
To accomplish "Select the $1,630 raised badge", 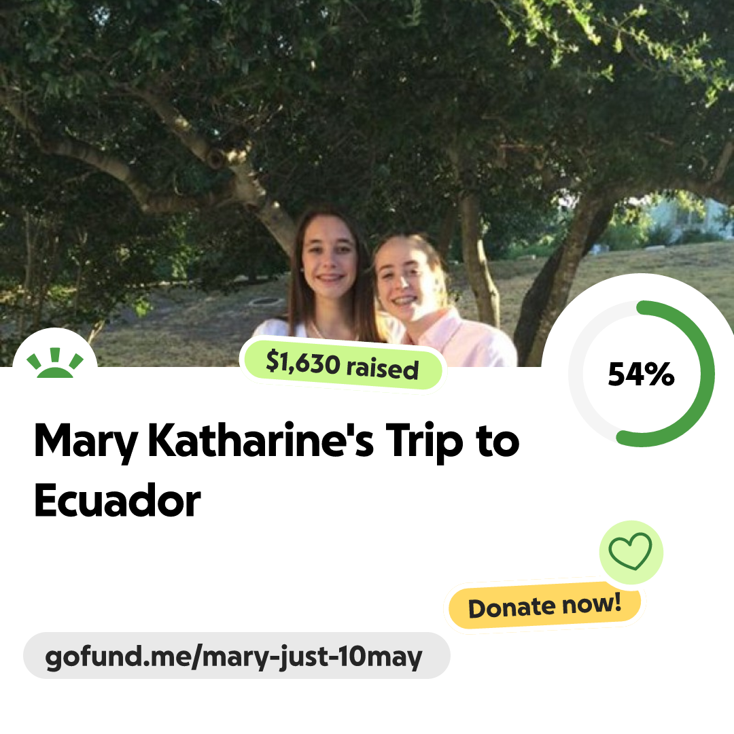I will (x=343, y=365).
